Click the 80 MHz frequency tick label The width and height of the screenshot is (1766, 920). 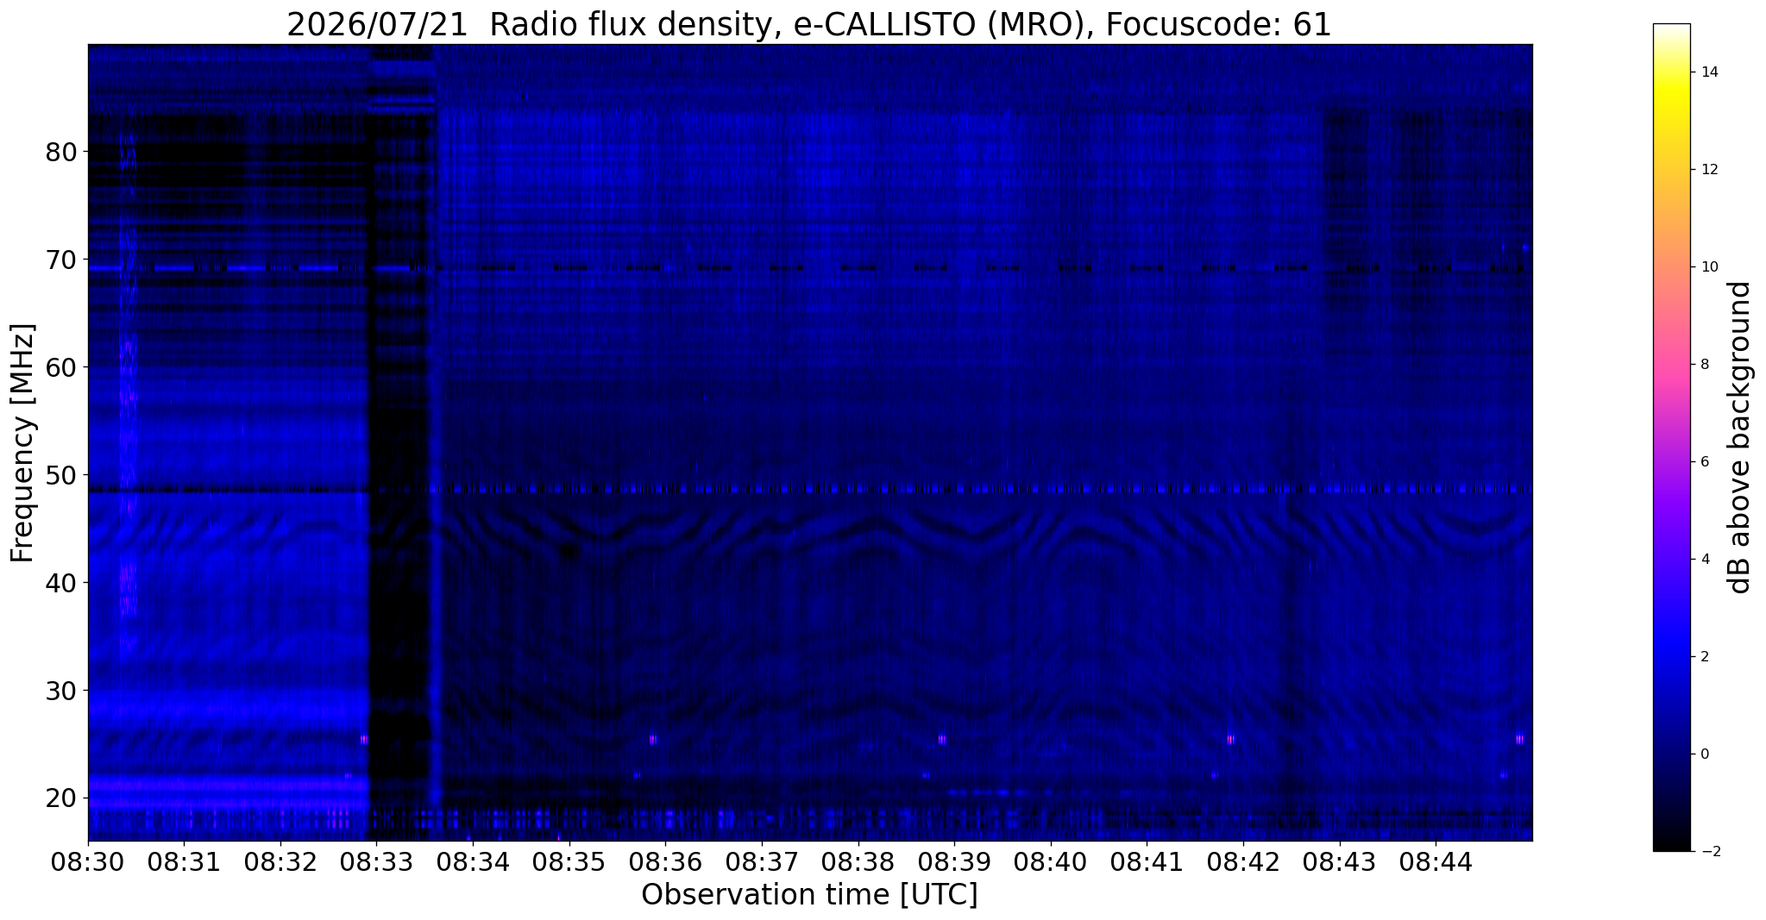point(61,153)
